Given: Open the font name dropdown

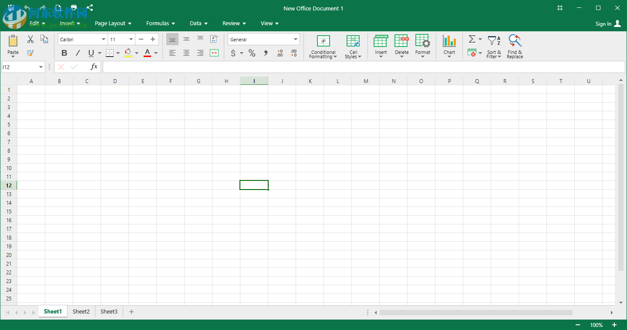Looking at the screenshot, I should 104,39.
